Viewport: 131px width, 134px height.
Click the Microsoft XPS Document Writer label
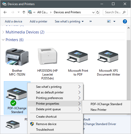108,72
